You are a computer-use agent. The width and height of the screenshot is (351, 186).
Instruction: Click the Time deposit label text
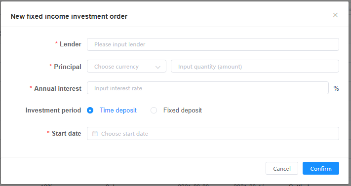pyautogui.click(x=118, y=111)
